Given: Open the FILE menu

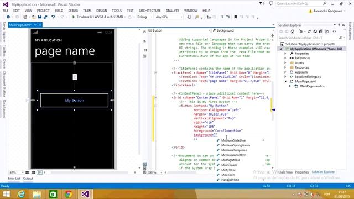Looking at the screenshot, I should 6,11.
